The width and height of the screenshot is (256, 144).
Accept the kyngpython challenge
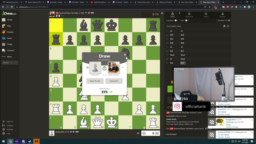(x=236, y=127)
